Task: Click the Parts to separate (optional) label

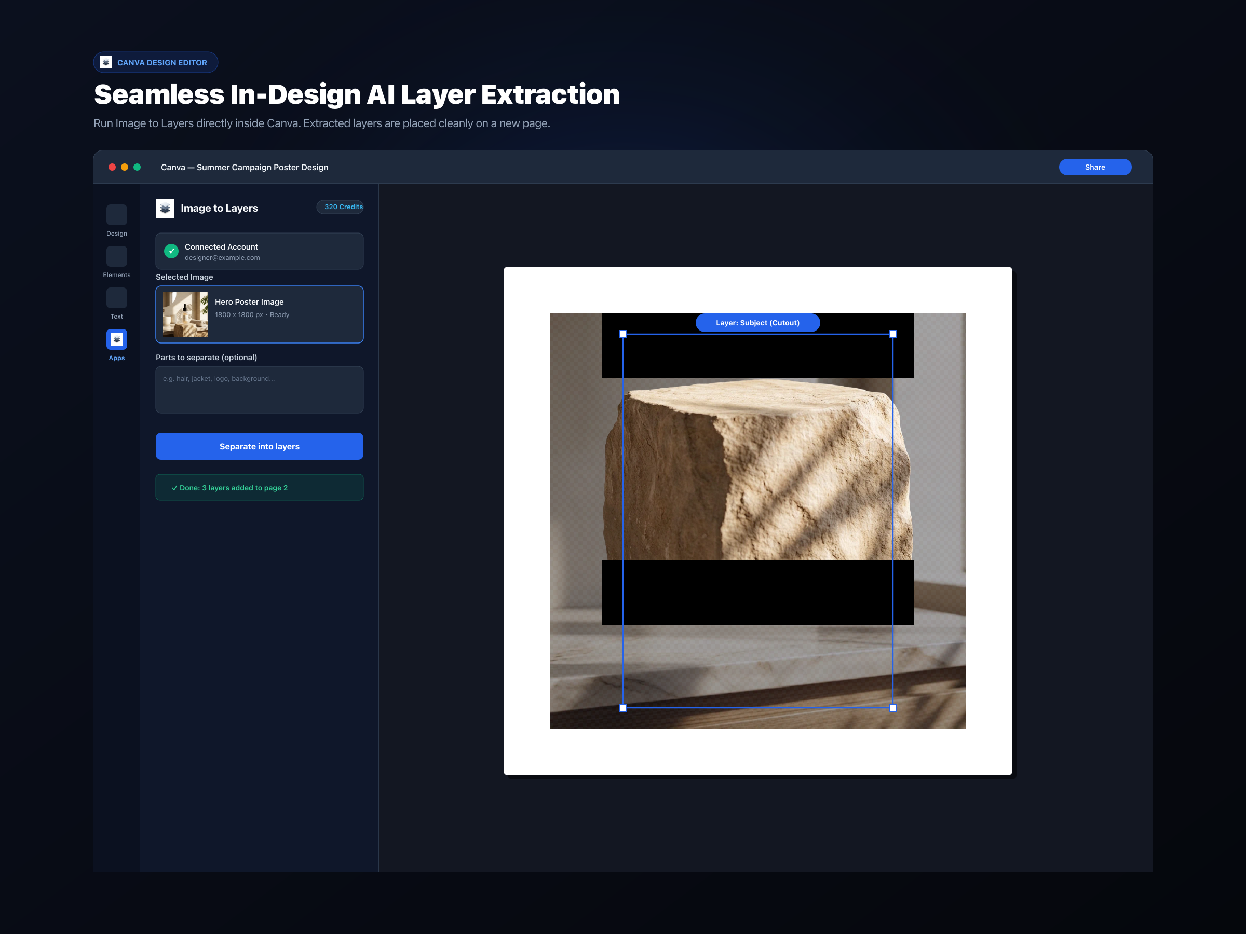Action: pos(206,358)
